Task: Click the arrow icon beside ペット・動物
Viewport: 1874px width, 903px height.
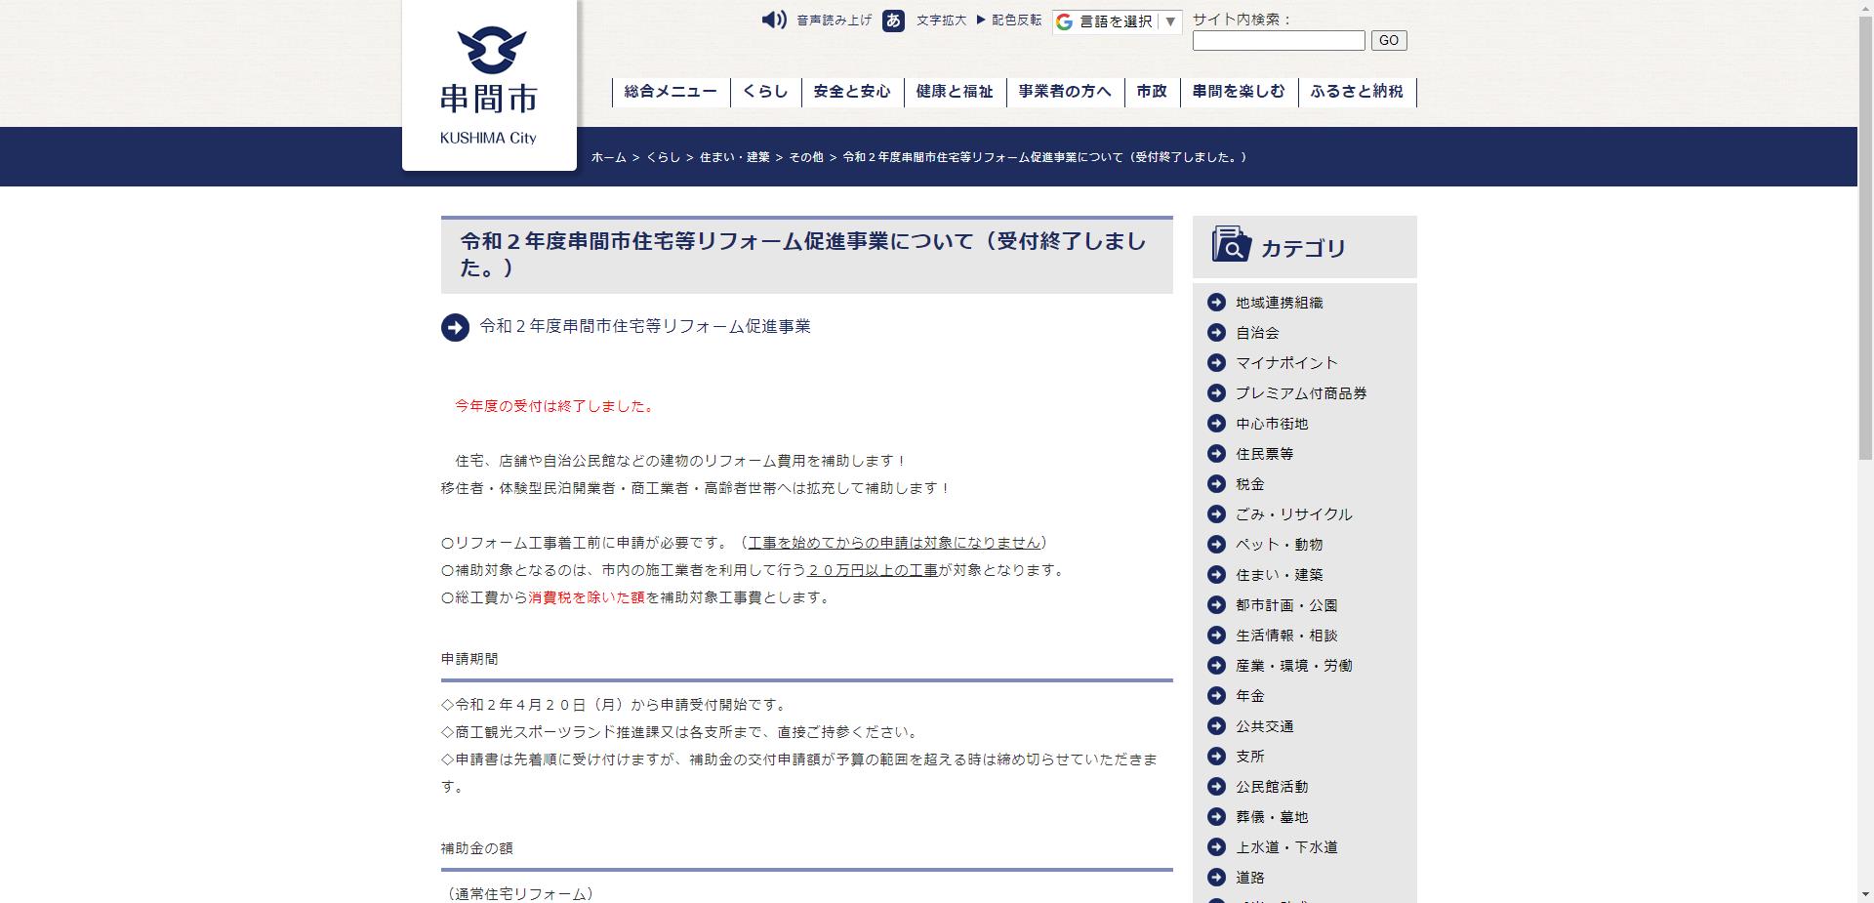Action: (x=1217, y=545)
